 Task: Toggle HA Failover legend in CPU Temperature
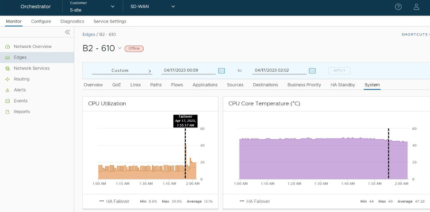point(255,201)
